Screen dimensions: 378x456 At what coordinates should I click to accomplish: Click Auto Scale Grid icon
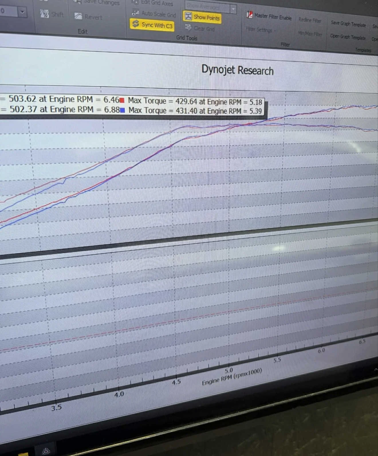coord(135,13)
